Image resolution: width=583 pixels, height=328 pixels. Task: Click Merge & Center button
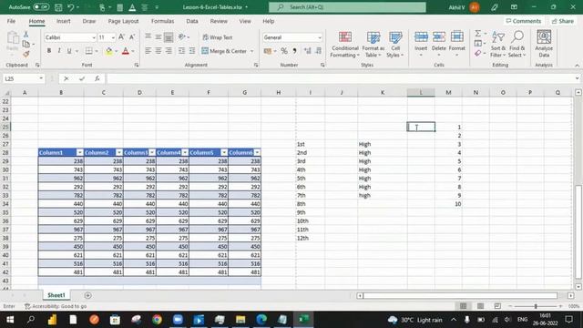224,51
